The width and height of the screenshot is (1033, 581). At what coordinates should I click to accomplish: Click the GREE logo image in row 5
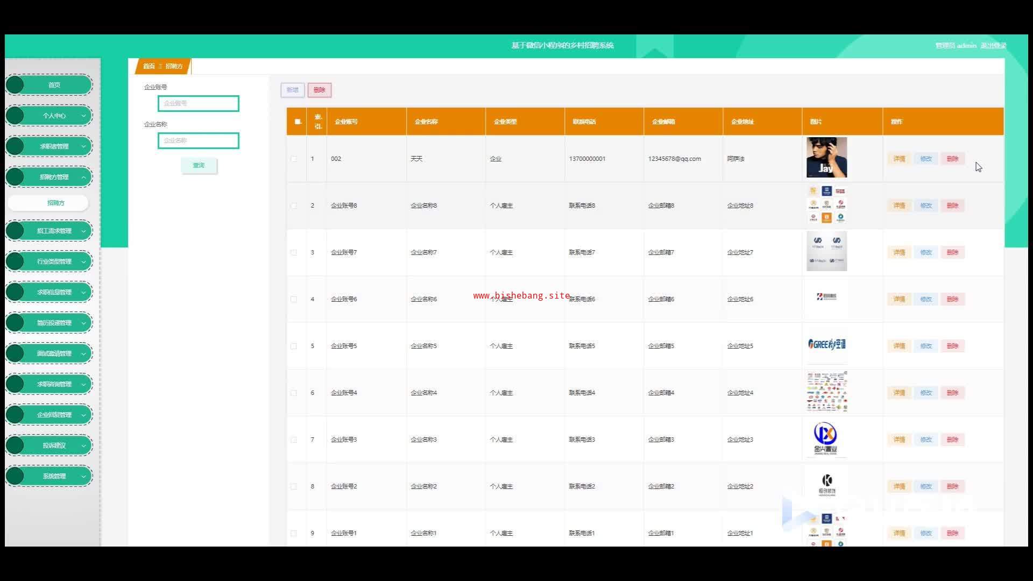pos(826,345)
